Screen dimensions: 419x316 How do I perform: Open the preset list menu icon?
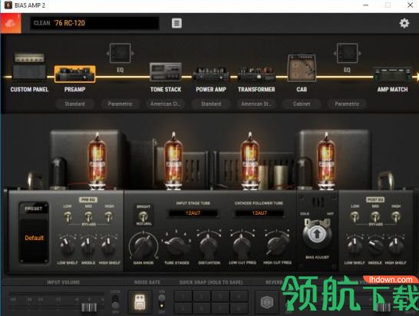click(177, 23)
